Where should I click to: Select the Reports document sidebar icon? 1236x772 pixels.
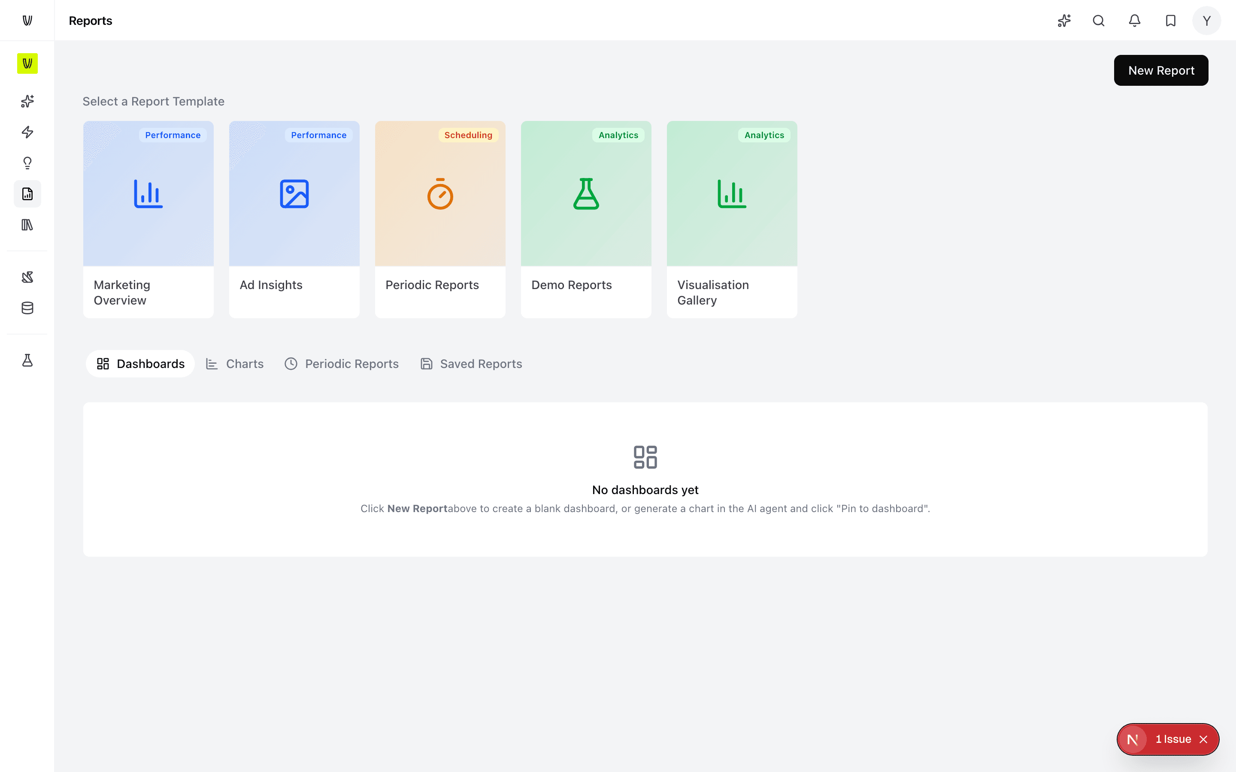pyautogui.click(x=27, y=194)
